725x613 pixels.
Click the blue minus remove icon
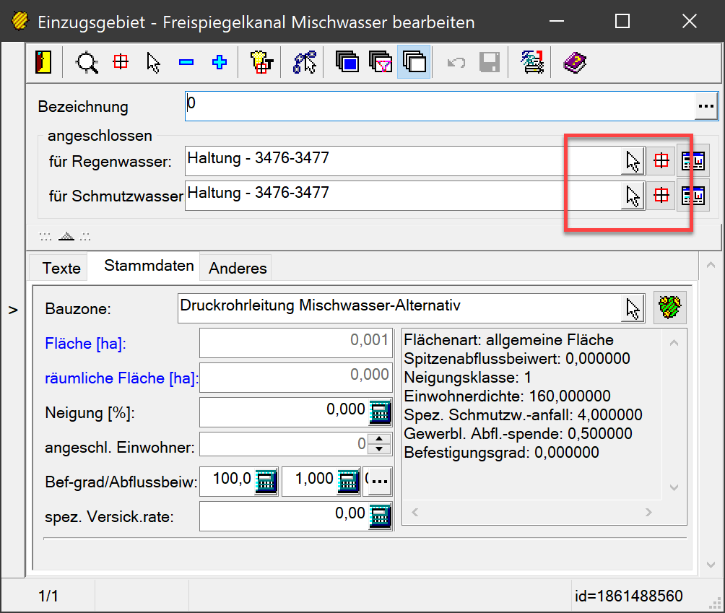point(186,63)
